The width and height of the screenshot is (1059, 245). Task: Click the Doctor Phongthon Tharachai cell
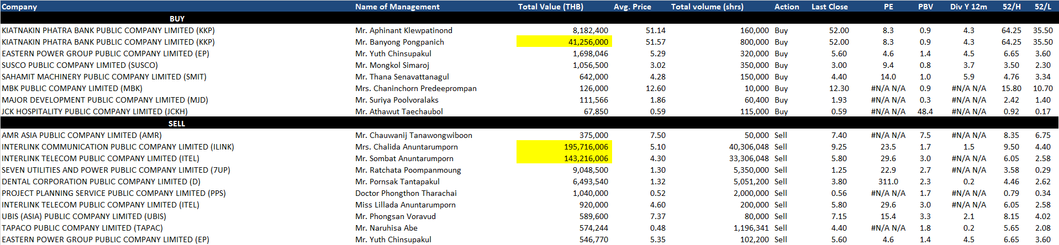406,193
